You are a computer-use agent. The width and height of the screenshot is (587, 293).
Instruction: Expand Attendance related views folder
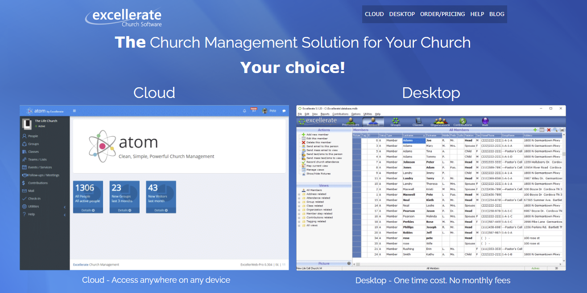(x=299, y=198)
